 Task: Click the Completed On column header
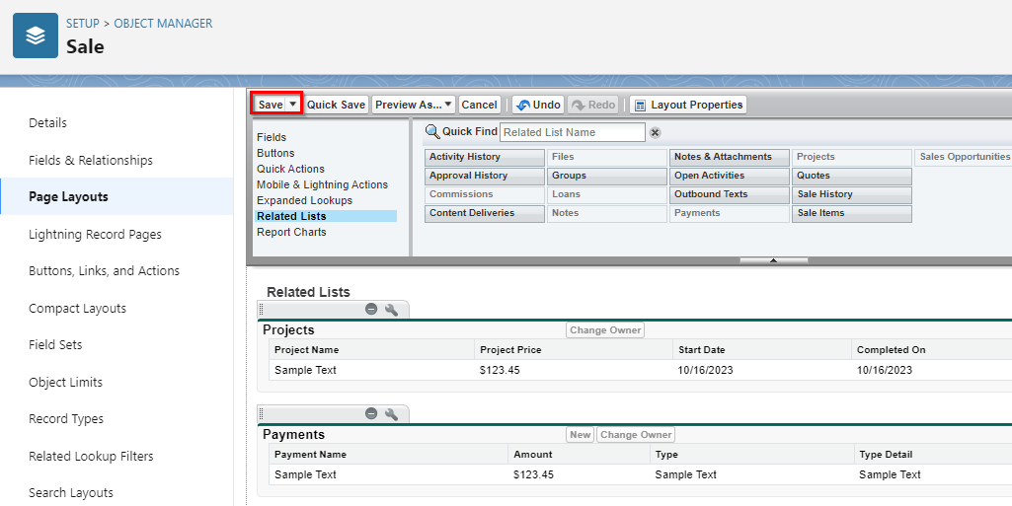tap(892, 350)
